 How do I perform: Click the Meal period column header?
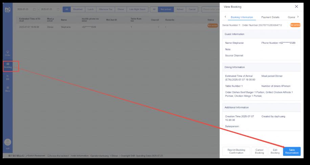(x=50, y=20)
